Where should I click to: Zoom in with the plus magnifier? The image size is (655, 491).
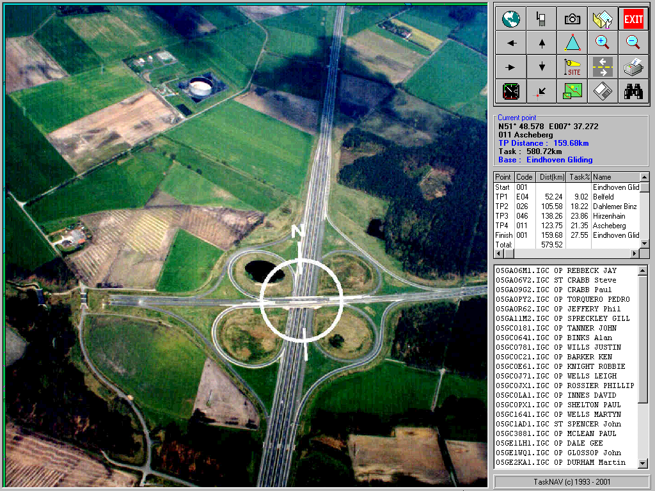pyautogui.click(x=603, y=43)
